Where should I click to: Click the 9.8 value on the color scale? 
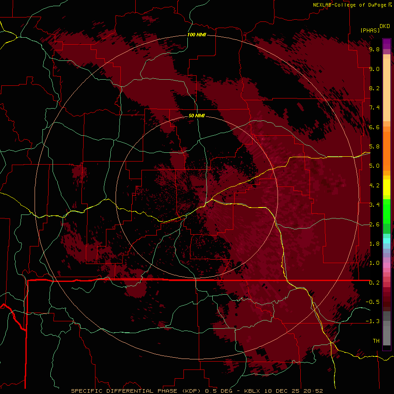pos(374,49)
